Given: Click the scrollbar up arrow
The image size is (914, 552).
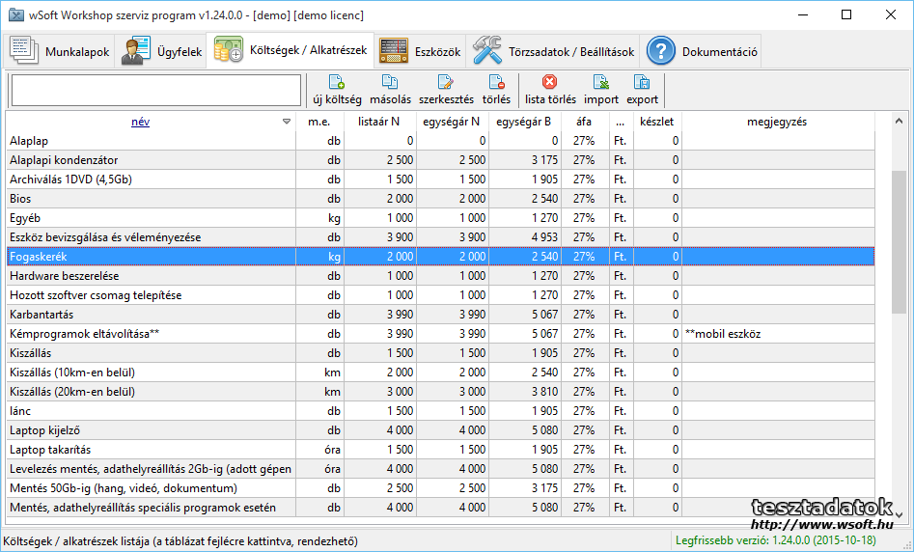Looking at the screenshot, I should (x=899, y=122).
